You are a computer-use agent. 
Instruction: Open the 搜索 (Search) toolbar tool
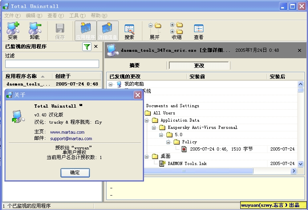click(x=129, y=31)
